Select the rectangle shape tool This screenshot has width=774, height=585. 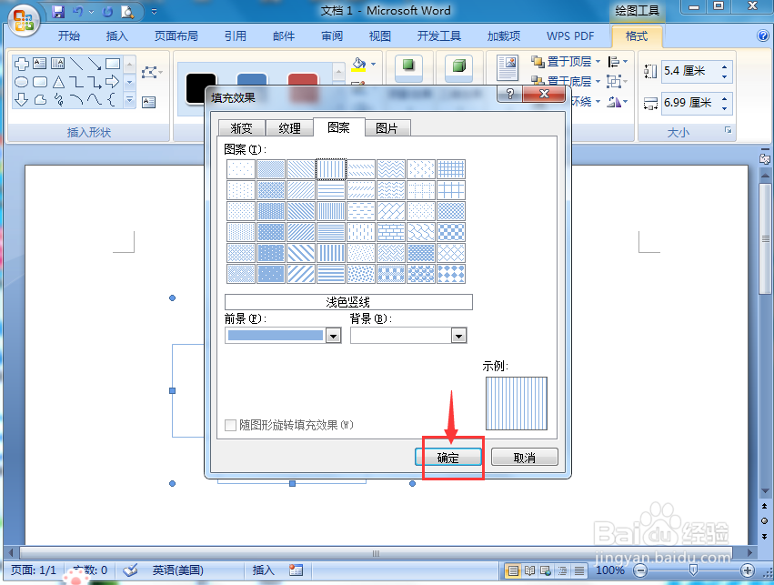pyautogui.click(x=113, y=63)
